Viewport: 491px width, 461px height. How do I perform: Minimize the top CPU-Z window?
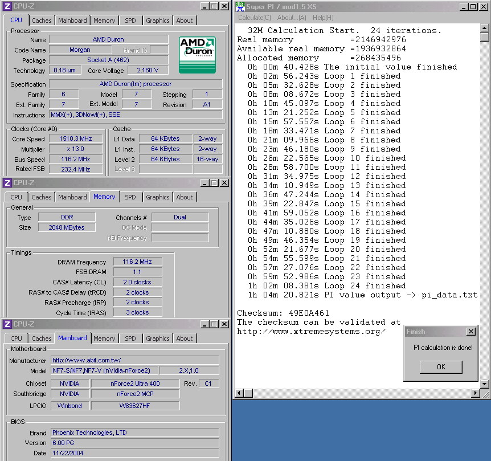pyautogui.click(x=205, y=6)
